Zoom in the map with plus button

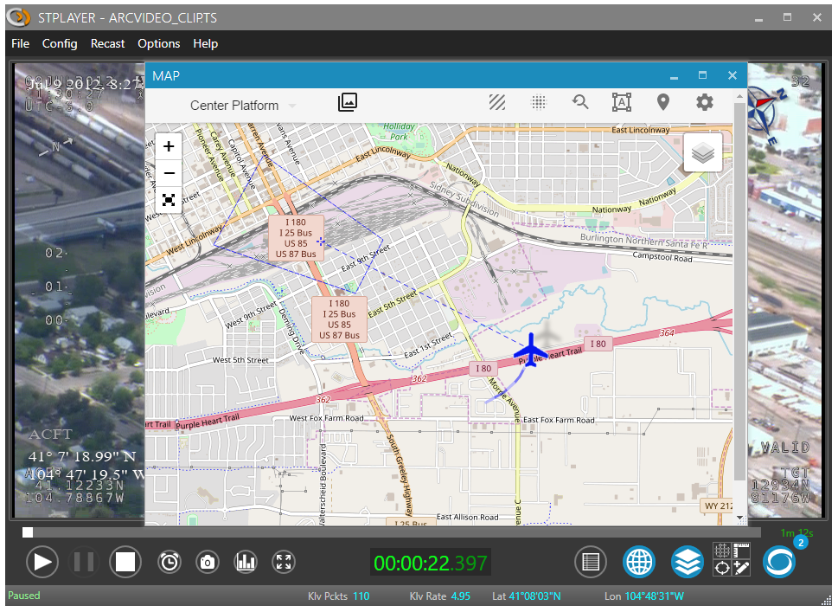169,146
